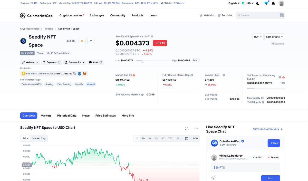Click the DEX Vol info icon
The image size is (308, 181).
pos(216,99)
